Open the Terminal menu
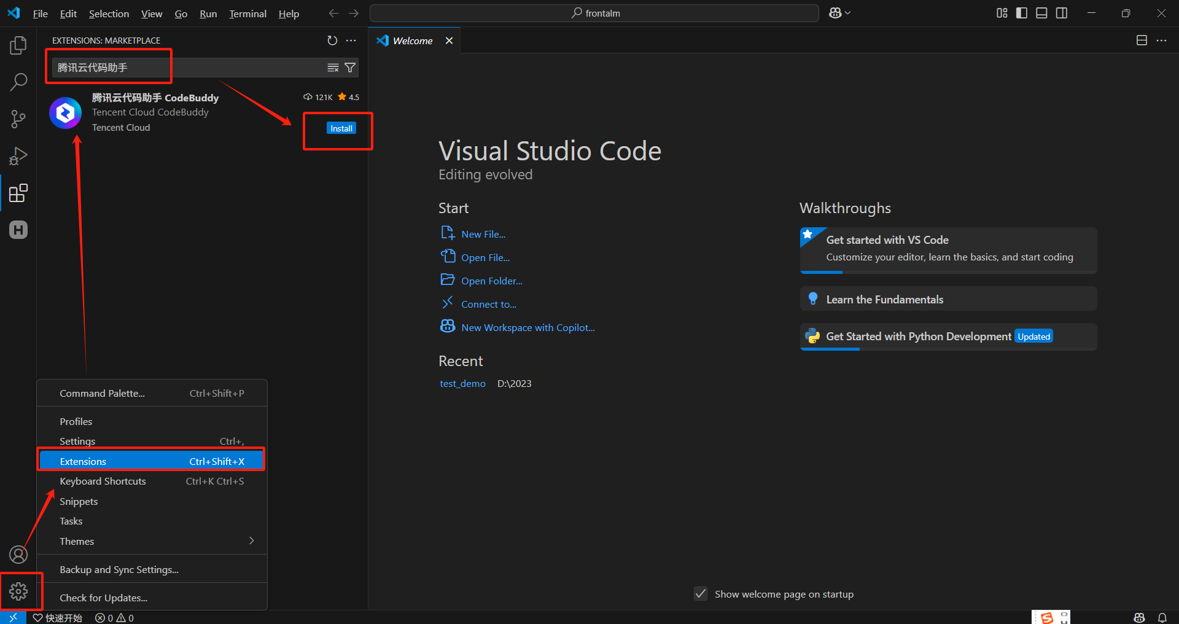Image resolution: width=1179 pixels, height=624 pixels. click(247, 14)
